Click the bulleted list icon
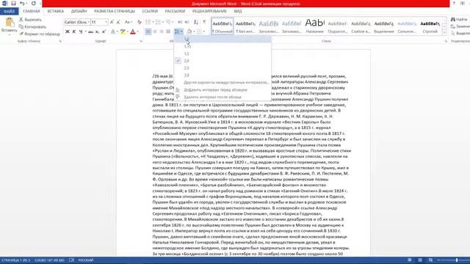The width and height of the screenshot is (470, 264). coord(148,22)
